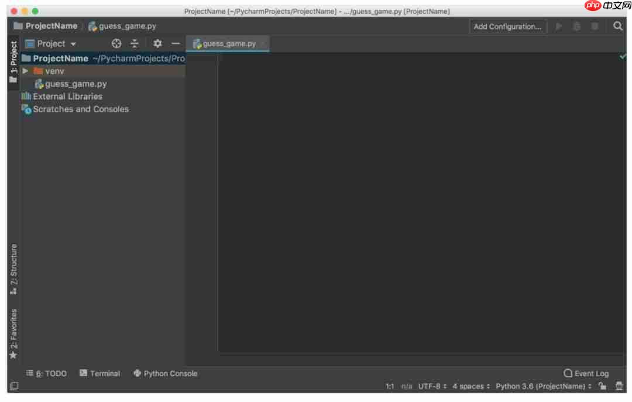Click the Add Configuration button
This screenshot has height=402, width=632.
pyautogui.click(x=507, y=26)
